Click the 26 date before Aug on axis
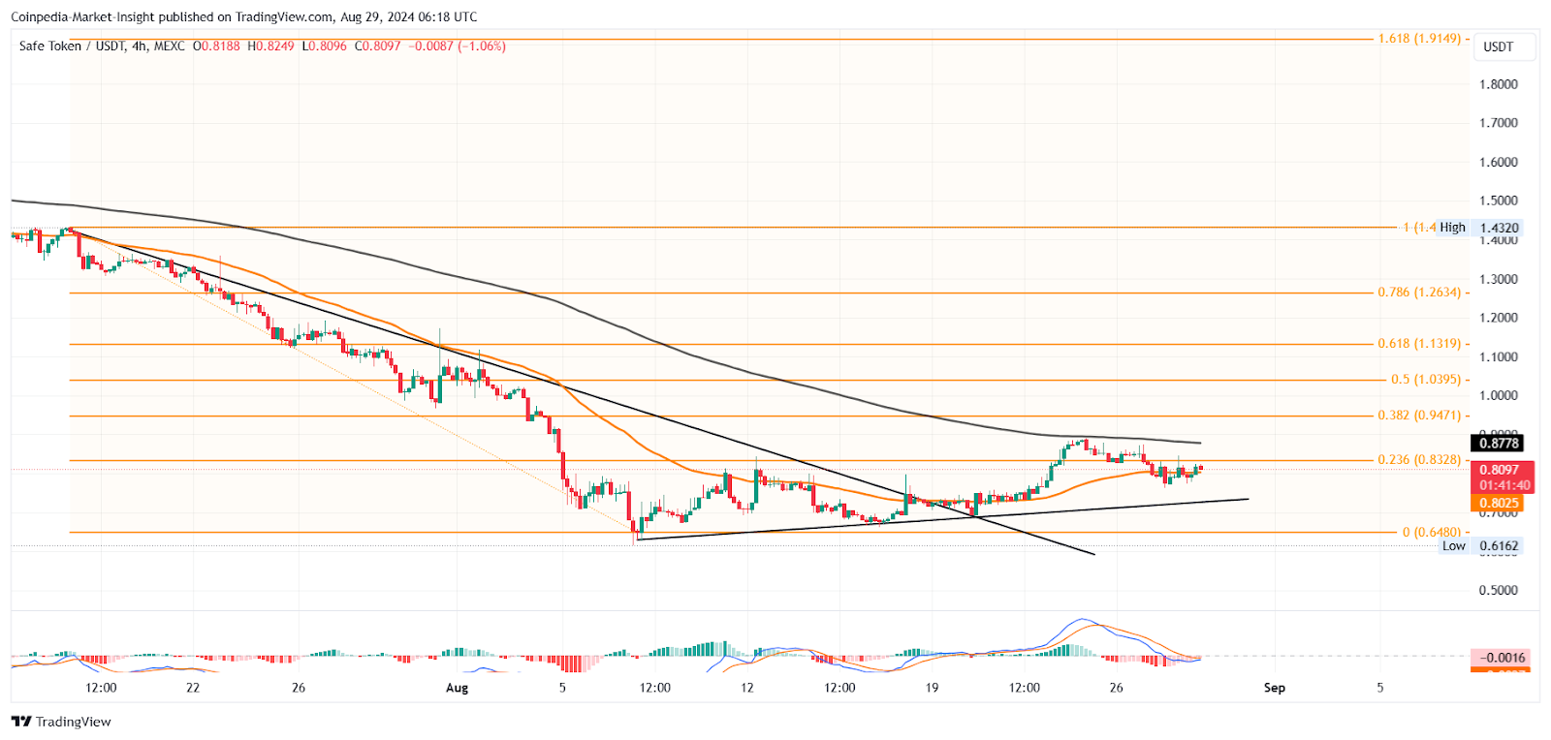Image resolution: width=1551 pixels, height=740 pixels. coord(299,688)
